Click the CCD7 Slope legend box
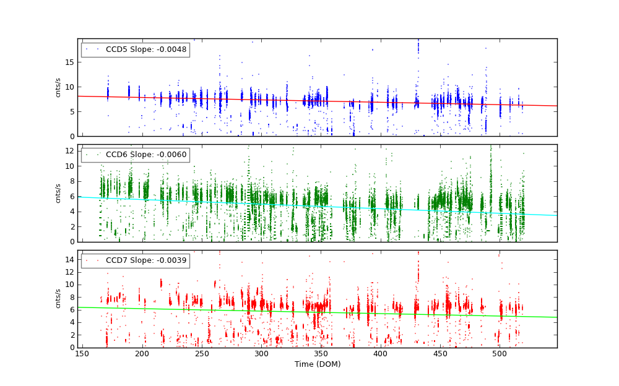 (135, 260)
